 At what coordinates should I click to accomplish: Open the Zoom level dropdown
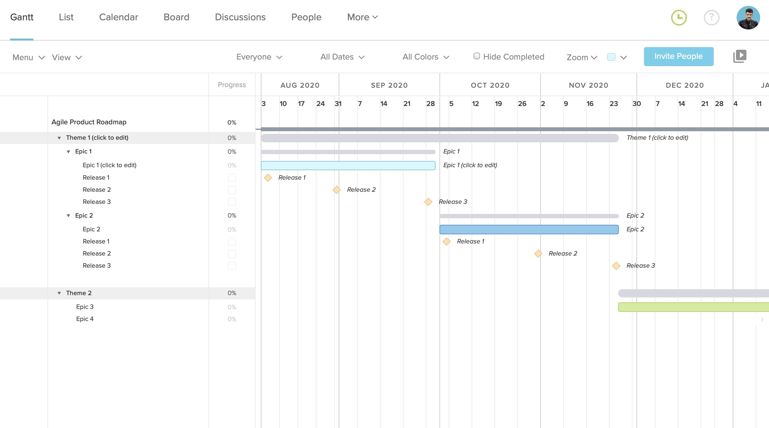(x=581, y=57)
